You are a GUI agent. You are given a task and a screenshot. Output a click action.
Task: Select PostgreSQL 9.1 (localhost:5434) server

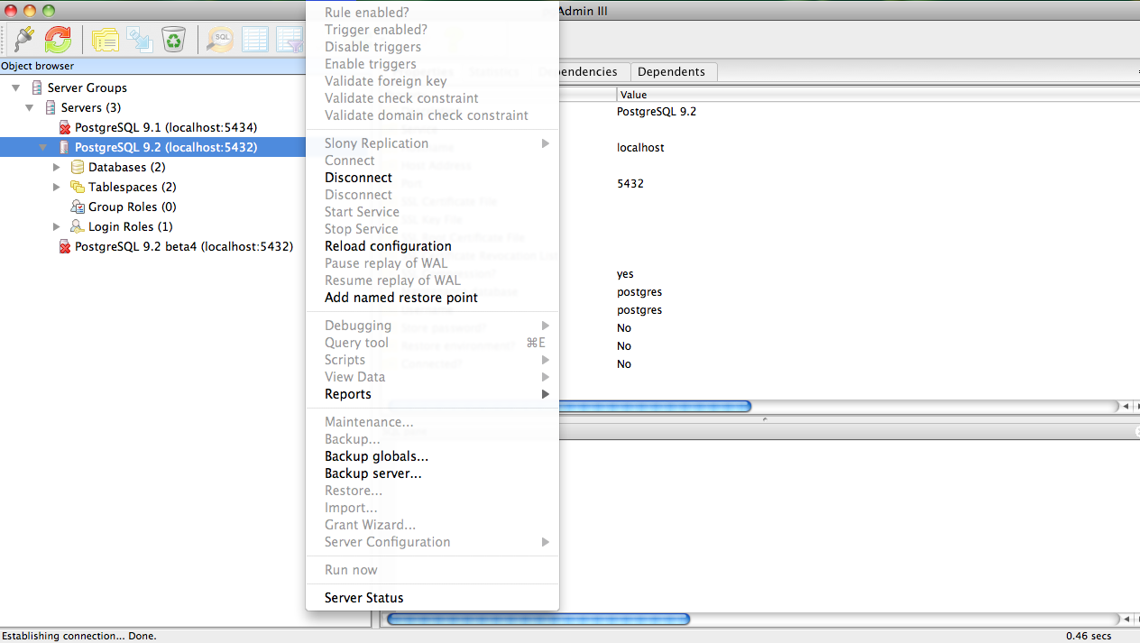[165, 127]
